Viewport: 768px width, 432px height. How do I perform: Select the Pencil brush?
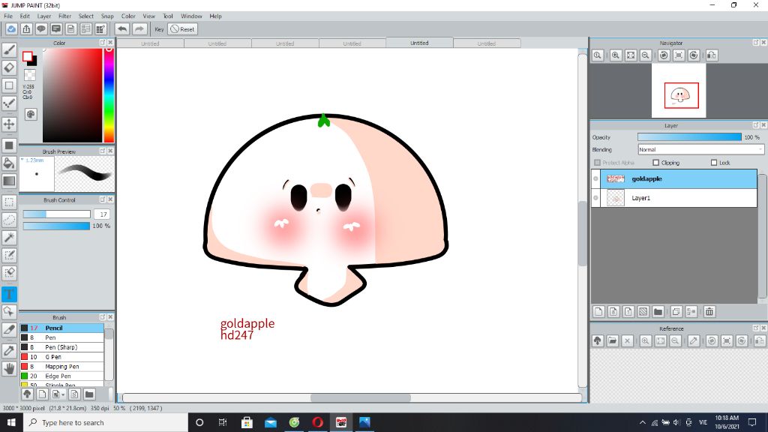[x=61, y=328]
